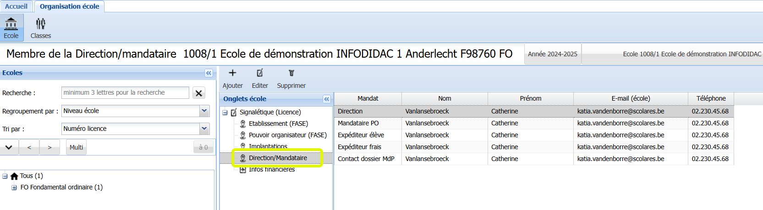Clear search with the X button
The width and height of the screenshot is (763, 210).
point(198,93)
